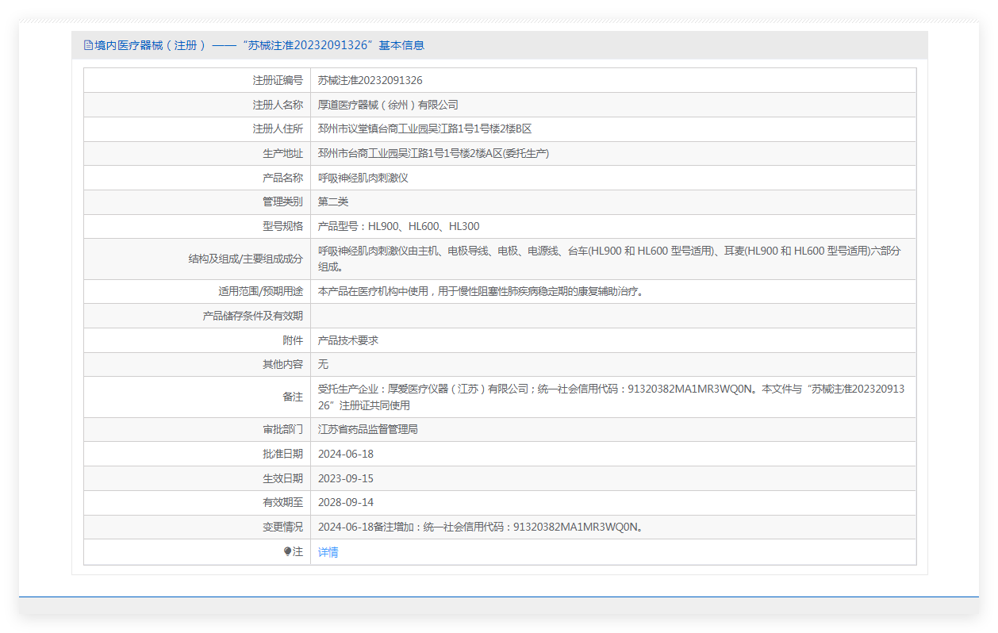
Task: Click the 批准日期 label
Action: [x=283, y=455]
